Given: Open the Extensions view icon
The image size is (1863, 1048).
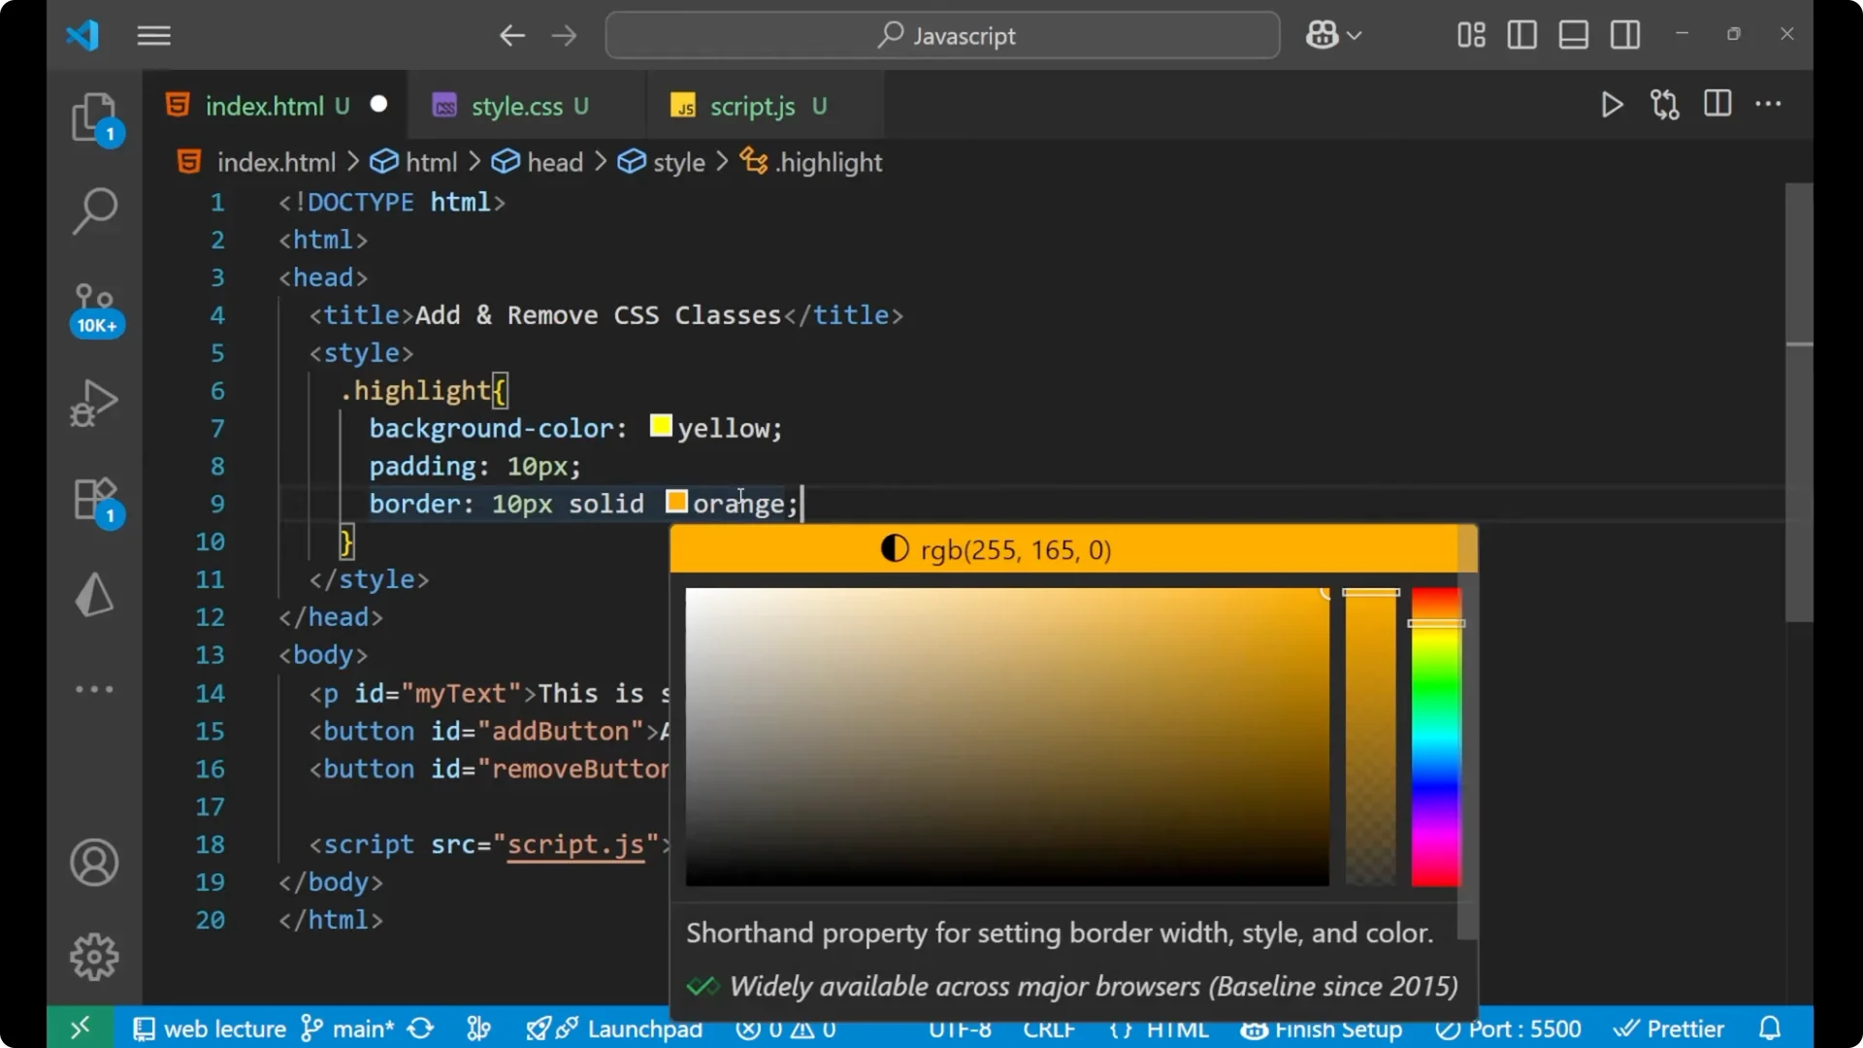Looking at the screenshot, I should pyautogui.click(x=94, y=498).
